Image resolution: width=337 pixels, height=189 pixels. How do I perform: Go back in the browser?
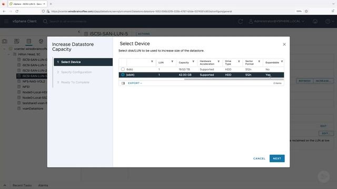tap(4, 11)
